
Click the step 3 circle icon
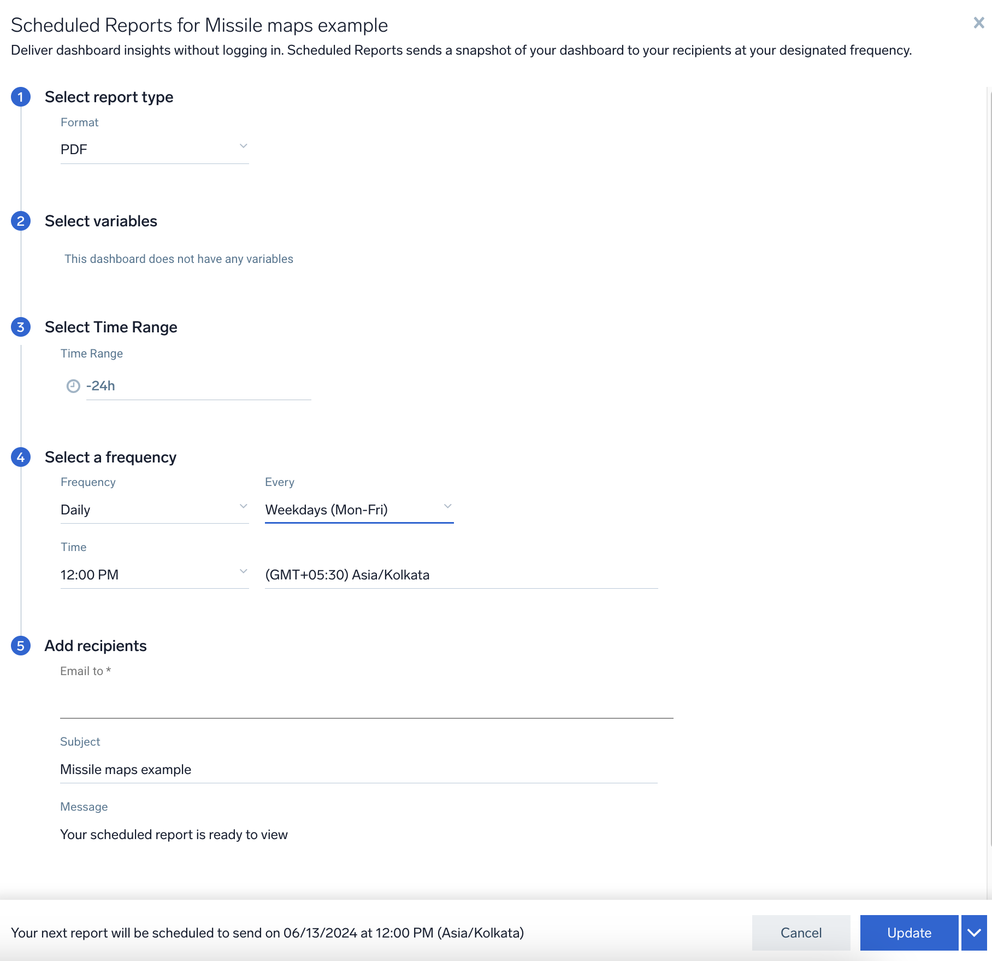pyautogui.click(x=21, y=327)
